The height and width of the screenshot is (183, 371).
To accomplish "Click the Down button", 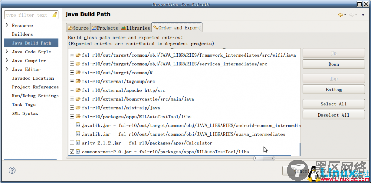I will click(x=334, y=64).
